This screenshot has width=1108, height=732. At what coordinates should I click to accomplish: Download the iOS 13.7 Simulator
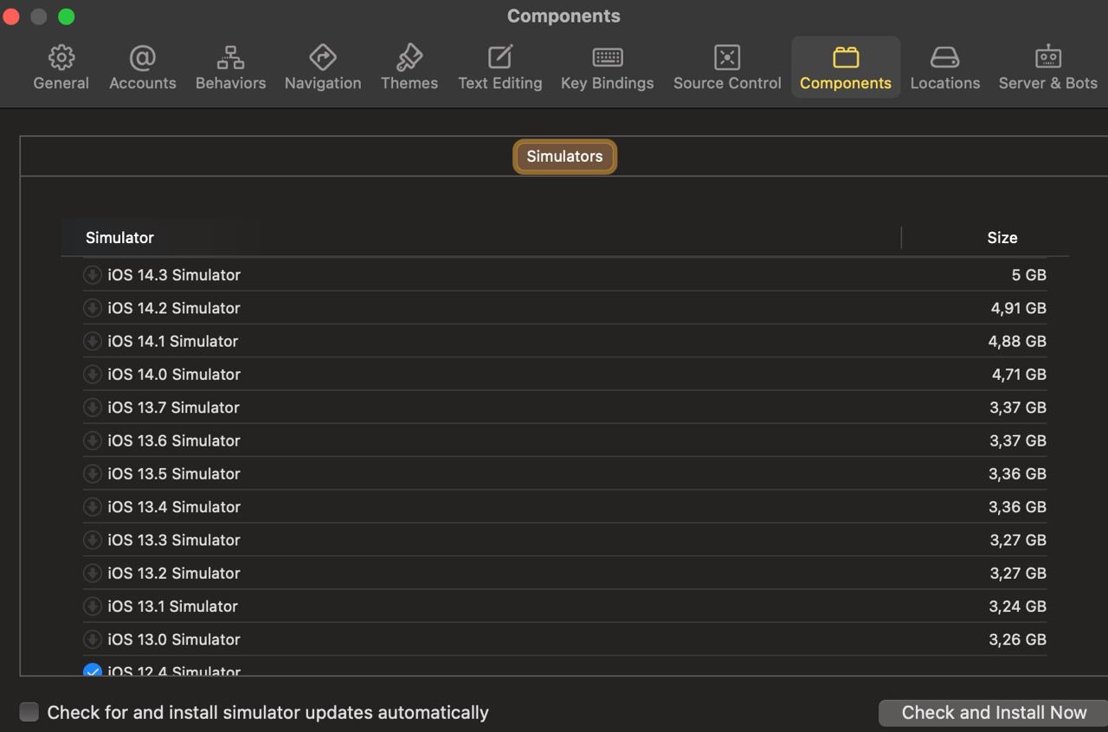tap(92, 408)
